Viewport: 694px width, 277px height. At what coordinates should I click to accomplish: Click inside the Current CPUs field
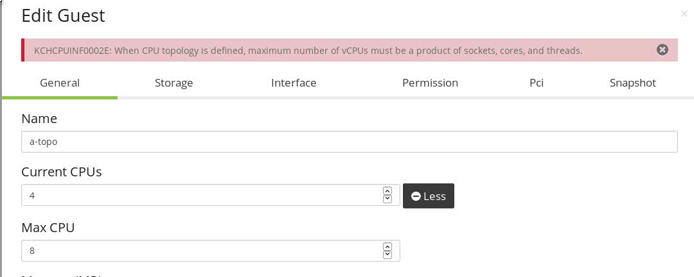[x=199, y=195]
